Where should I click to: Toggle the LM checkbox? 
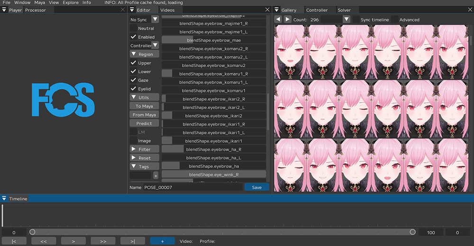[133, 132]
